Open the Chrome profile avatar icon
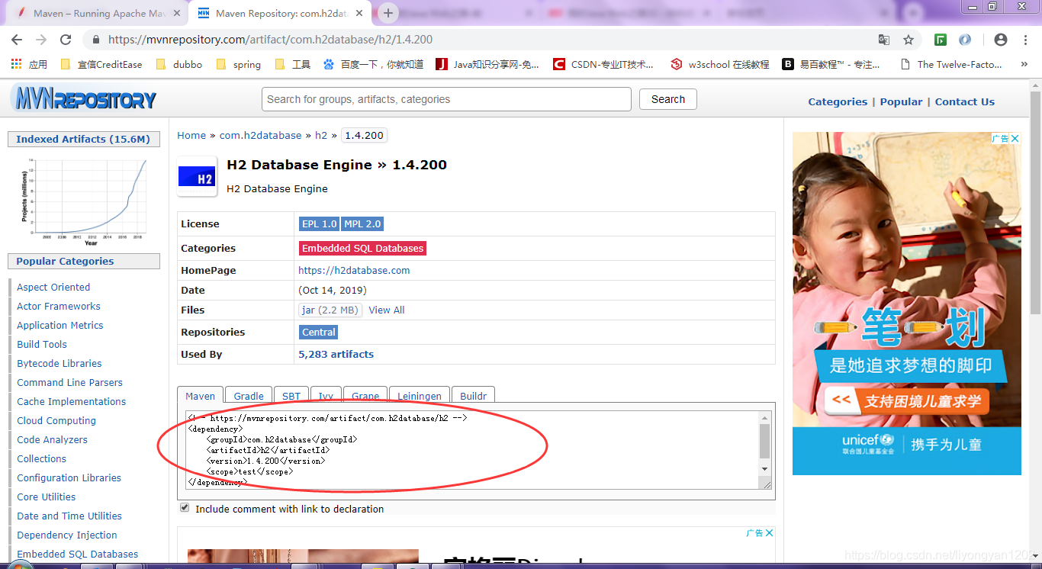The image size is (1042, 569). (1001, 40)
